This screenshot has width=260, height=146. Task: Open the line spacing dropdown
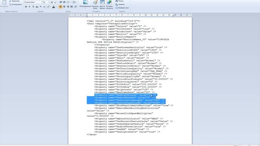click(74, 2)
